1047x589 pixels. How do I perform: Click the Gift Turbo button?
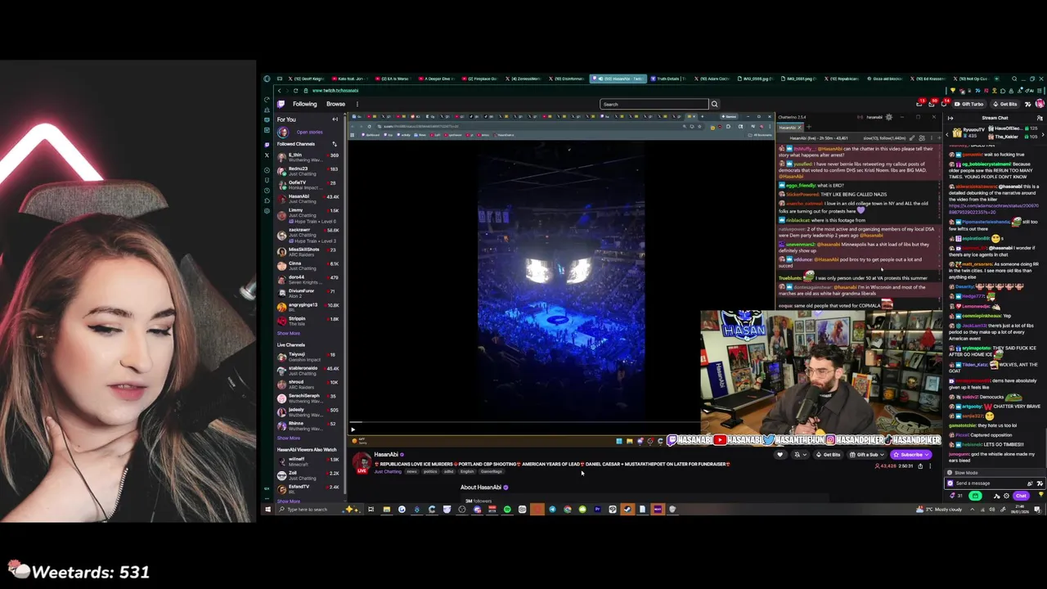click(969, 104)
